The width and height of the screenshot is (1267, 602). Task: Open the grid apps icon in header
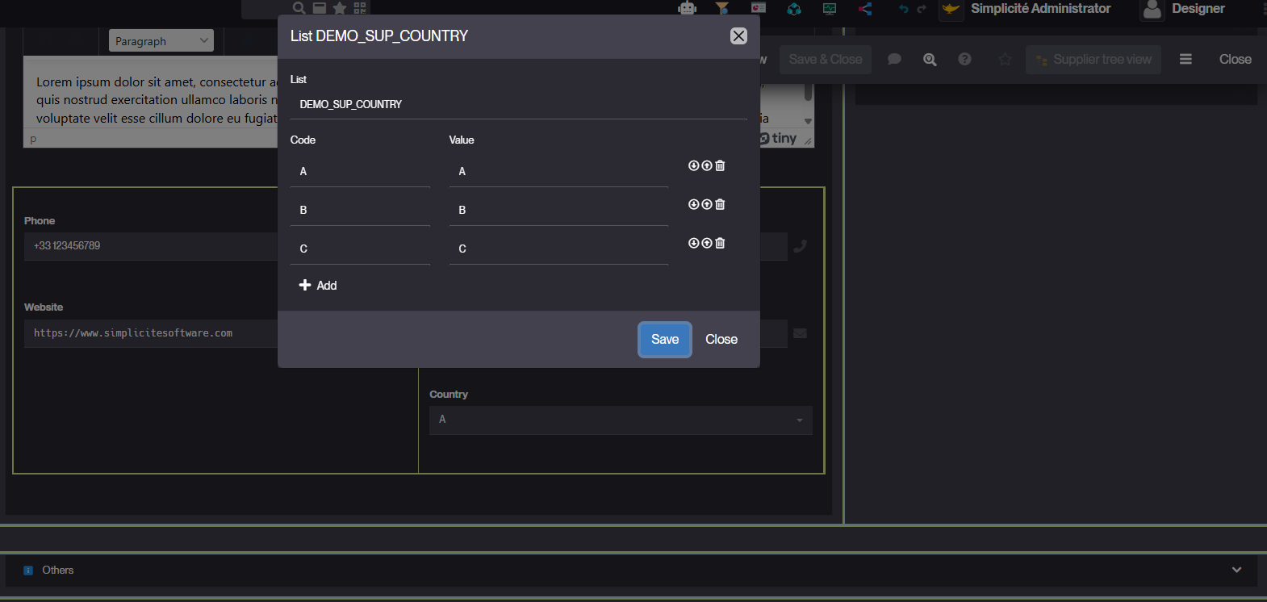tap(360, 8)
